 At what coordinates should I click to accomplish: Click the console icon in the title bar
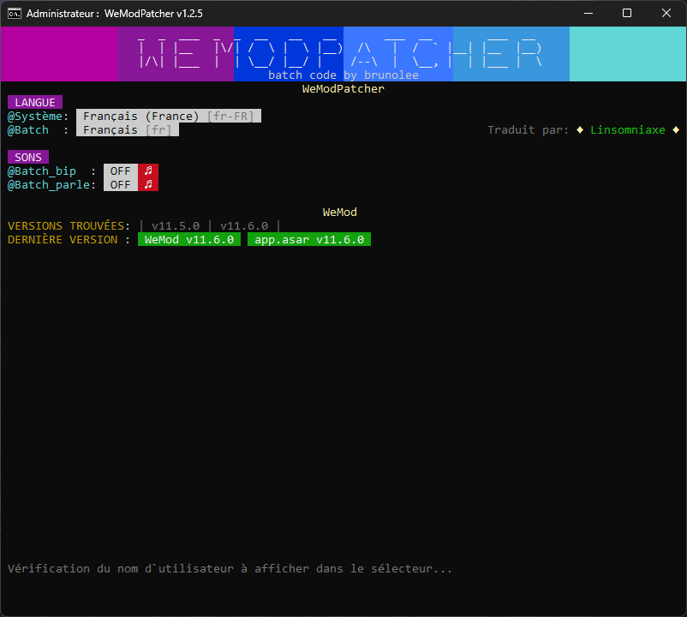[14, 13]
